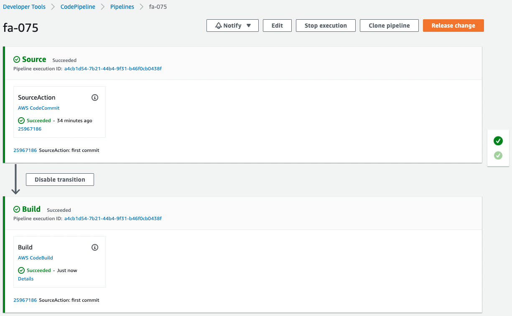Go to Developer Tools breadcrumb
This screenshot has width=512, height=316.
24,7
